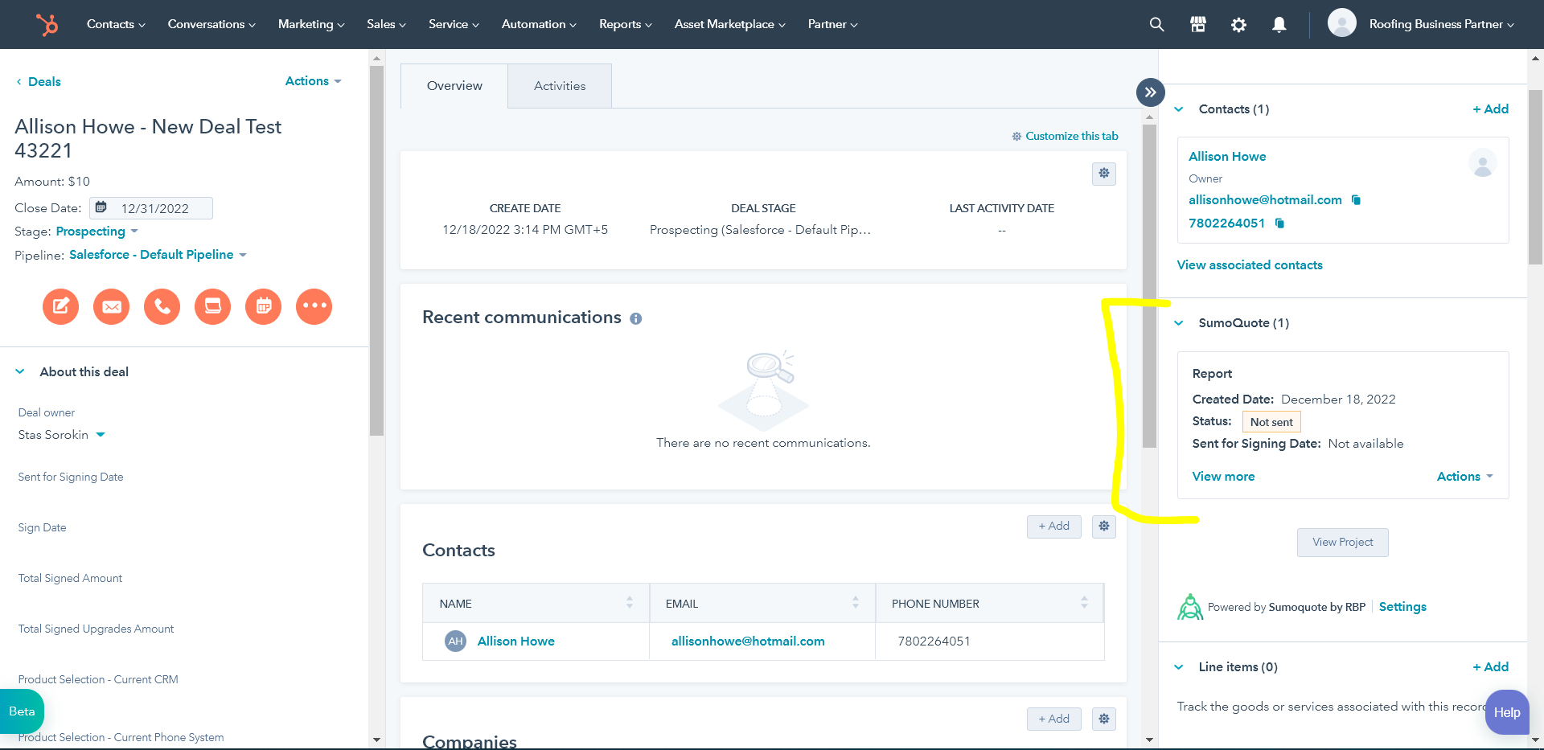Create a note with the orange note icon

(x=60, y=306)
